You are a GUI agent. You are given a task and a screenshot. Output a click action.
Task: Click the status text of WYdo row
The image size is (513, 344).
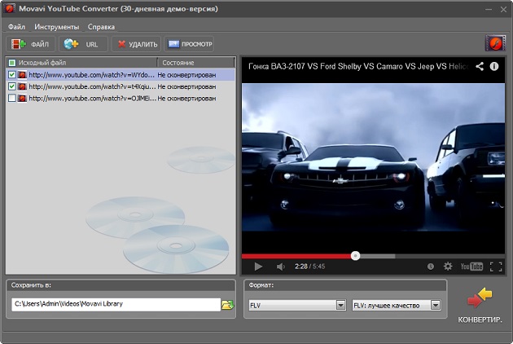(x=186, y=75)
